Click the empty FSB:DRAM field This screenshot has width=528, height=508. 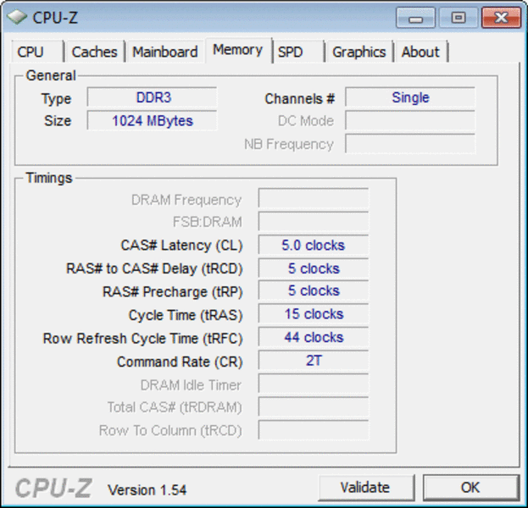[x=314, y=221]
